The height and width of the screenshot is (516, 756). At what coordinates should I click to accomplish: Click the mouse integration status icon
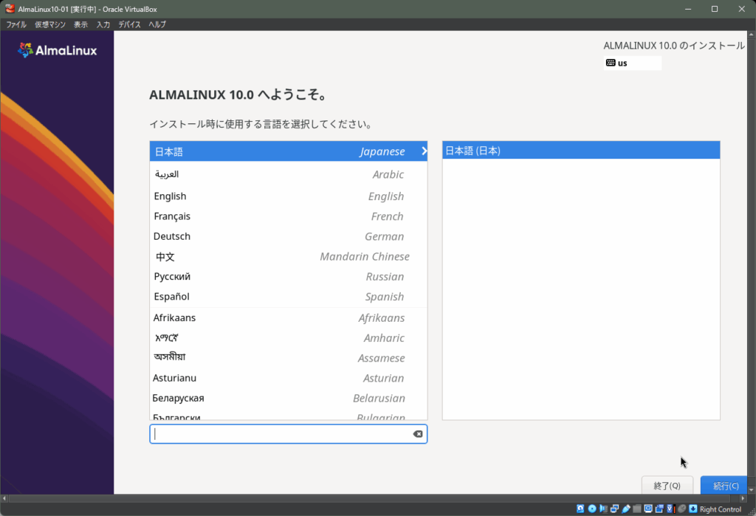coord(681,509)
